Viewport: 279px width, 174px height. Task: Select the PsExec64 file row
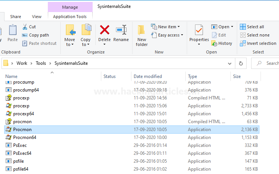point(132,153)
